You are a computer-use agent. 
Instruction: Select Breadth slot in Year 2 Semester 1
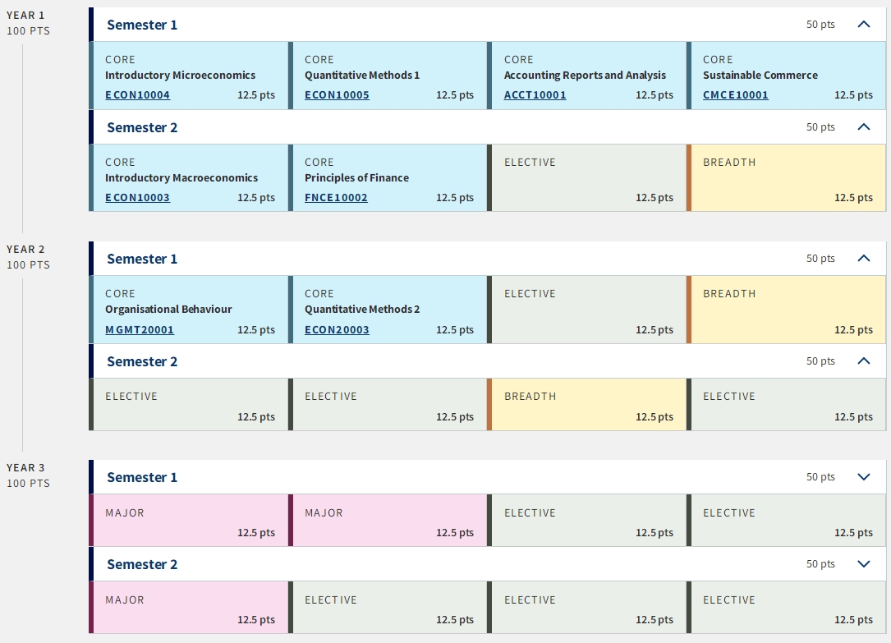(787, 310)
